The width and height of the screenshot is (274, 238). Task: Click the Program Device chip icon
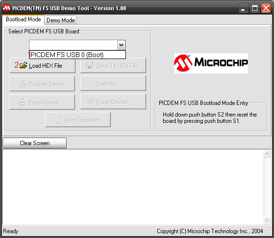pyautogui.click(x=23, y=84)
